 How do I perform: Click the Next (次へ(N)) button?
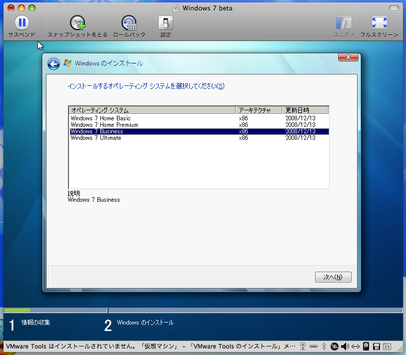333,277
